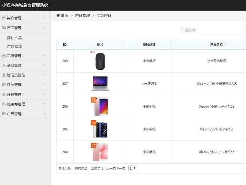Click the 广告管理 sidebar icon
Screen dimensions: 246x185
[4, 114]
